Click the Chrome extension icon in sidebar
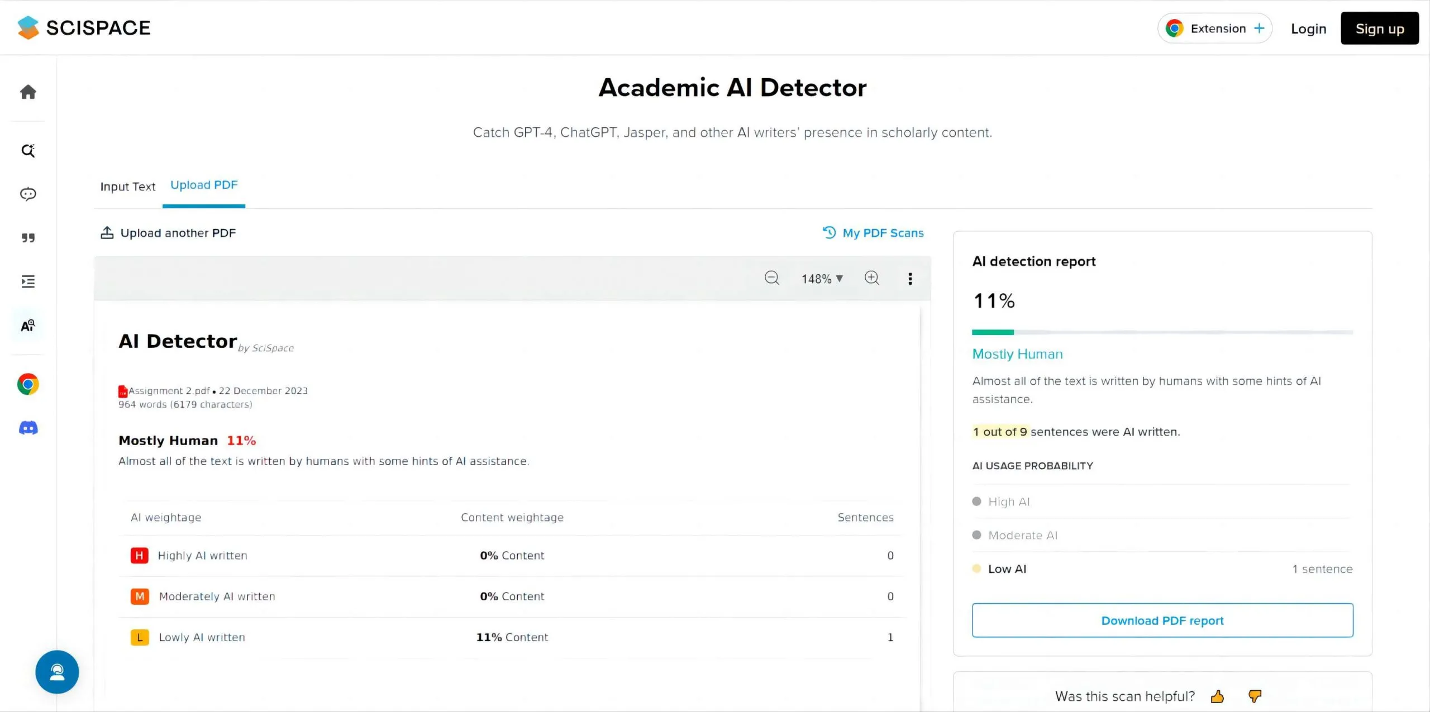The height and width of the screenshot is (712, 1430). pos(27,384)
